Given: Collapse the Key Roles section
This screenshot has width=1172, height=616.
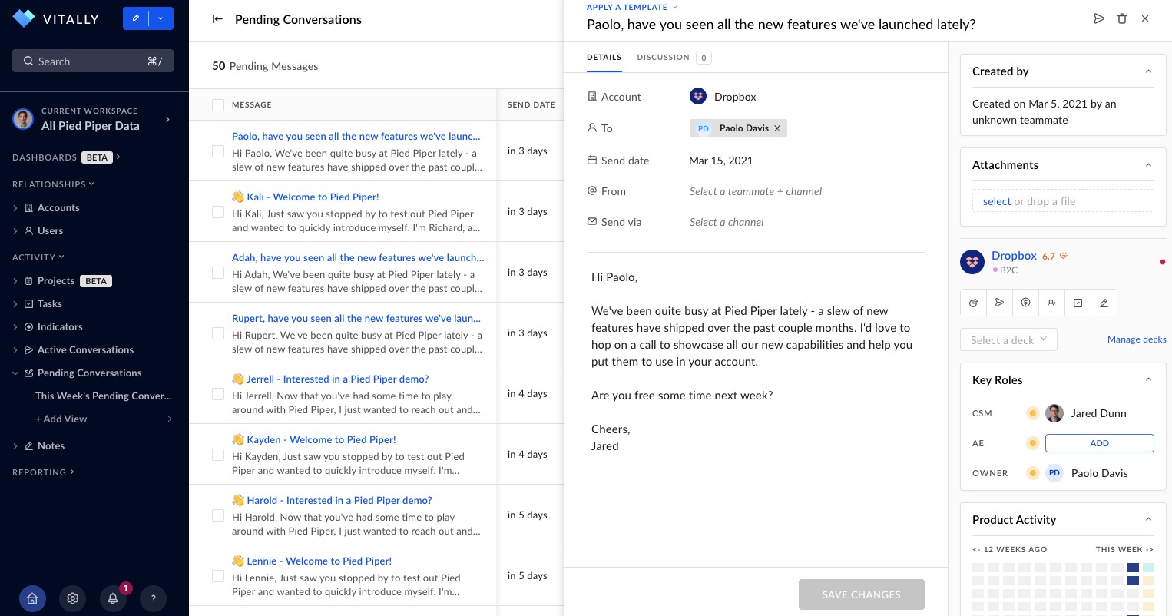Looking at the screenshot, I should pyautogui.click(x=1148, y=379).
